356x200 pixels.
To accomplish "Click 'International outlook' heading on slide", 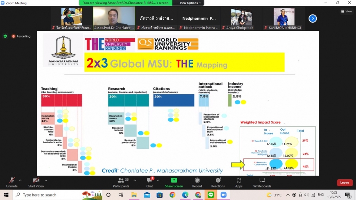I will (x=211, y=85).
